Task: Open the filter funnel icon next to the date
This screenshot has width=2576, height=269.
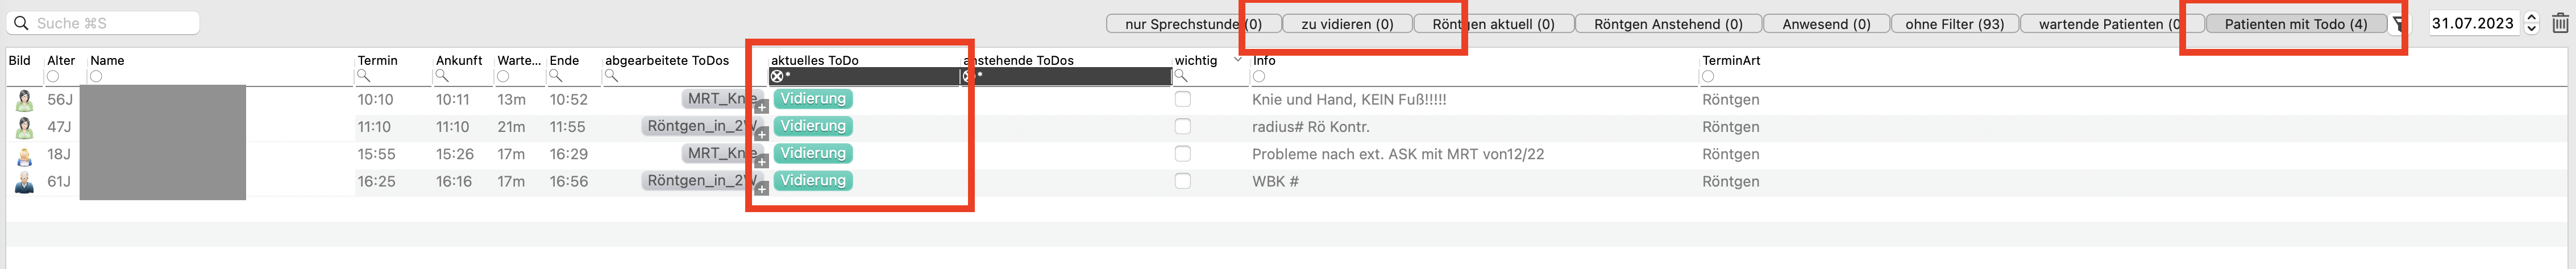Action: pyautogui.click(x=2398, y=24)
